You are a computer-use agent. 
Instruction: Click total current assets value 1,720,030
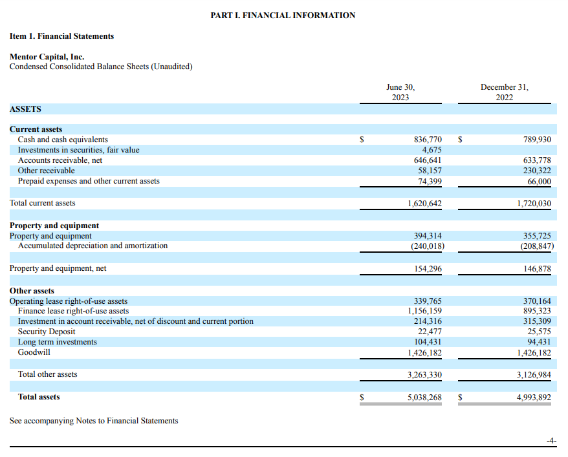pyautogui.click(x=534, y=204)
